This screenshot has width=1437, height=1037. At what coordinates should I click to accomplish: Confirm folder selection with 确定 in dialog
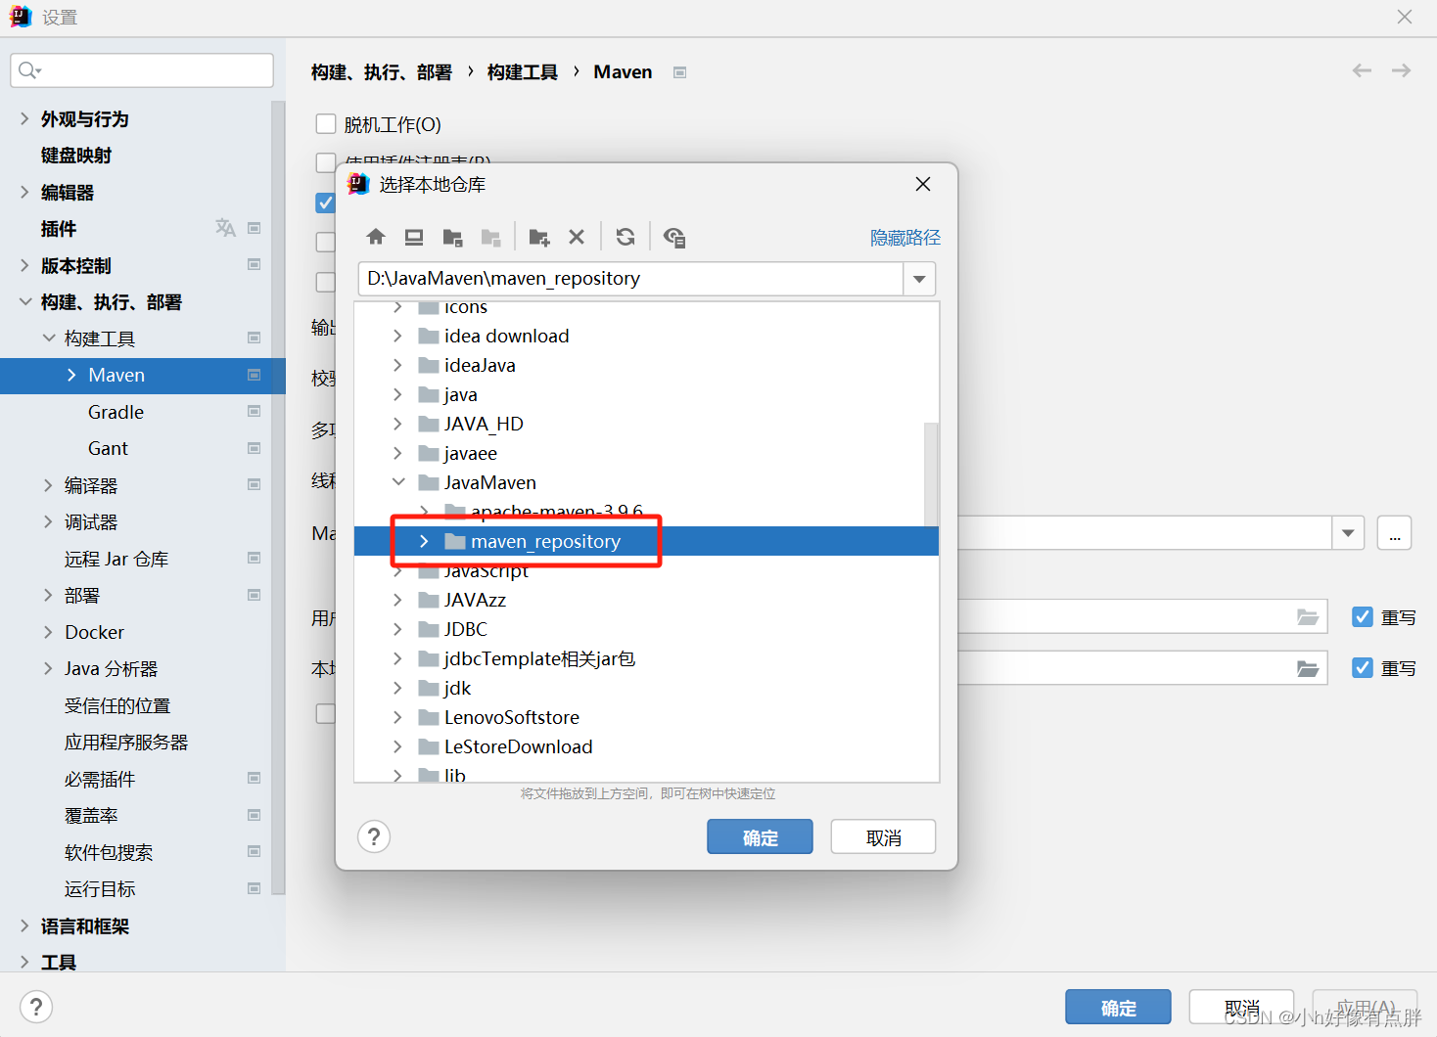(x=760, y=836)
